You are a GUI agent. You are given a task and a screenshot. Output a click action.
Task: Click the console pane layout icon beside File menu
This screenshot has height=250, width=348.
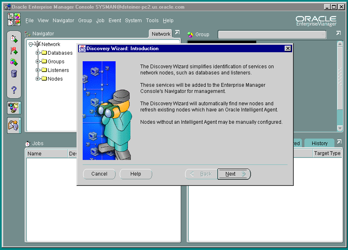pyautogui.click(x=14, y=19)
